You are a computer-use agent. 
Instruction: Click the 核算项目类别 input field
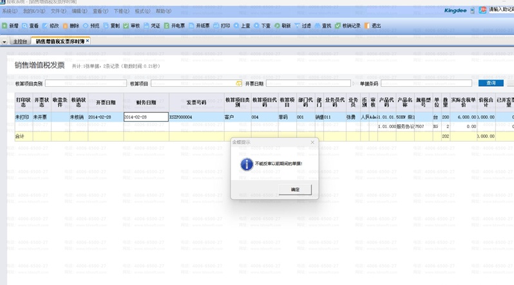86,83
